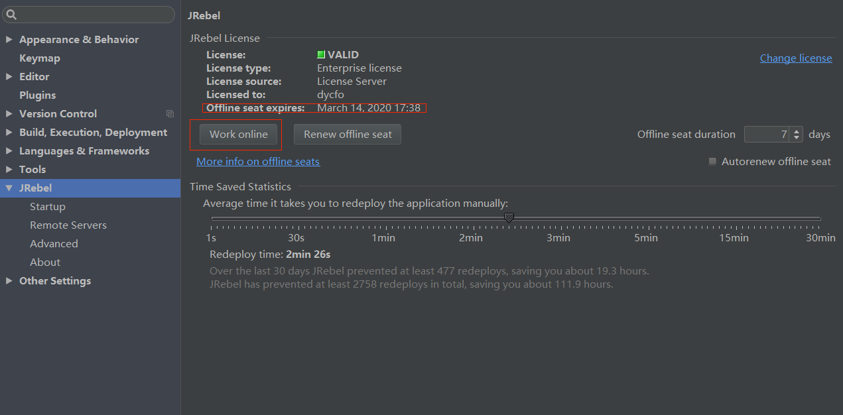Expand Build, Execution, Deployment section
843x415 pixels.
(9, 133)
